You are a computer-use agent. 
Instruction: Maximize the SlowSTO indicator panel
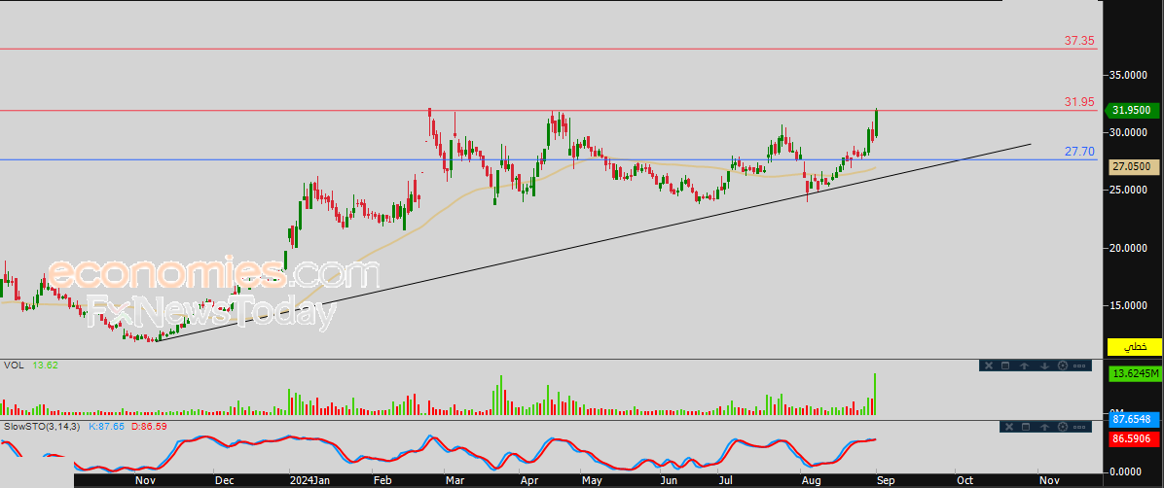(1026, 427)
